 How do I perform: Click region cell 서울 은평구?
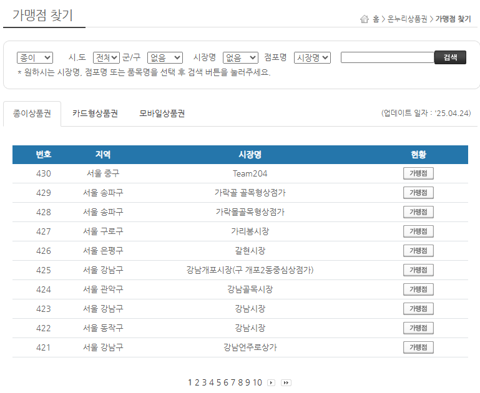pos(103,251)
